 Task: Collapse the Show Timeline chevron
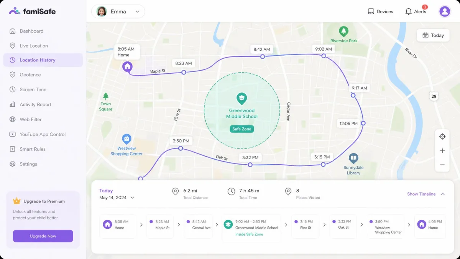click(443, 194)
